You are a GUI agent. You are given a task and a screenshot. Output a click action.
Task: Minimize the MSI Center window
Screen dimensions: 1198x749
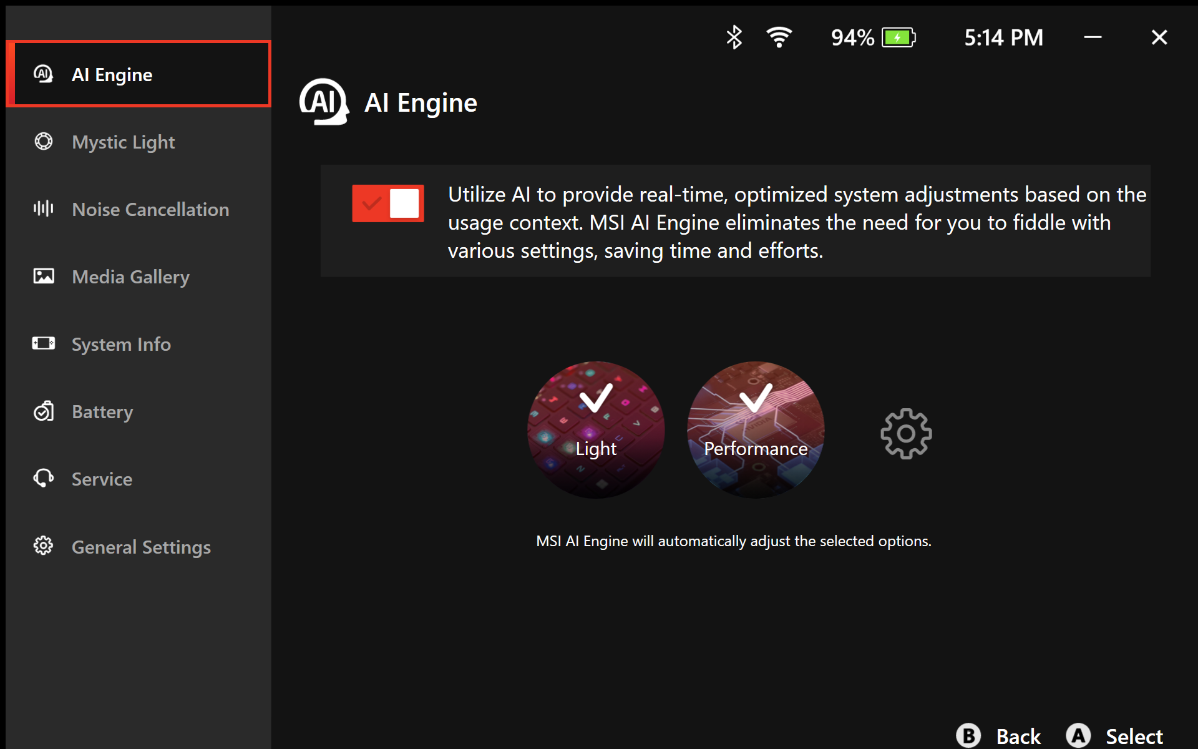[1093, 37]
